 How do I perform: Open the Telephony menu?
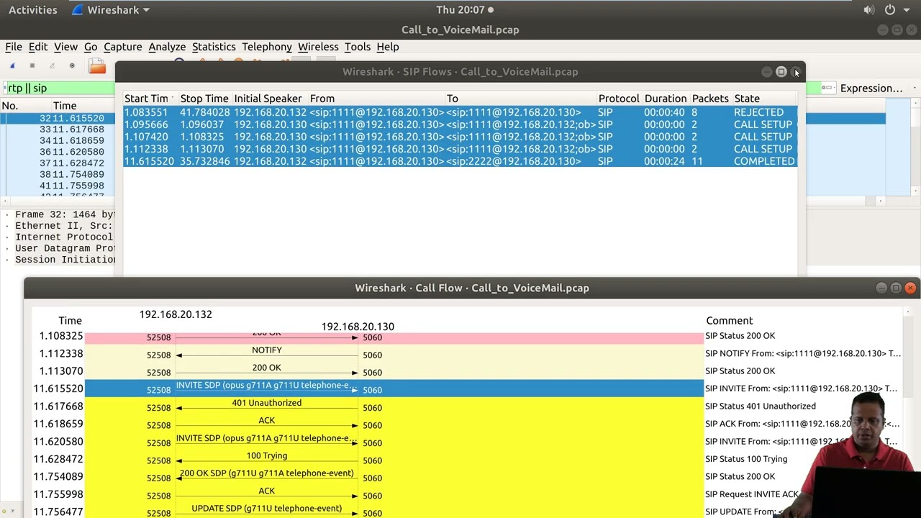(267, 47)
